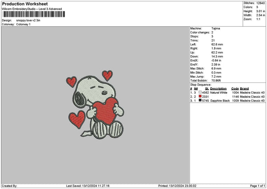267x189 pixels.
Task: Click the red 2331 thread swatch
Action: 200,96
